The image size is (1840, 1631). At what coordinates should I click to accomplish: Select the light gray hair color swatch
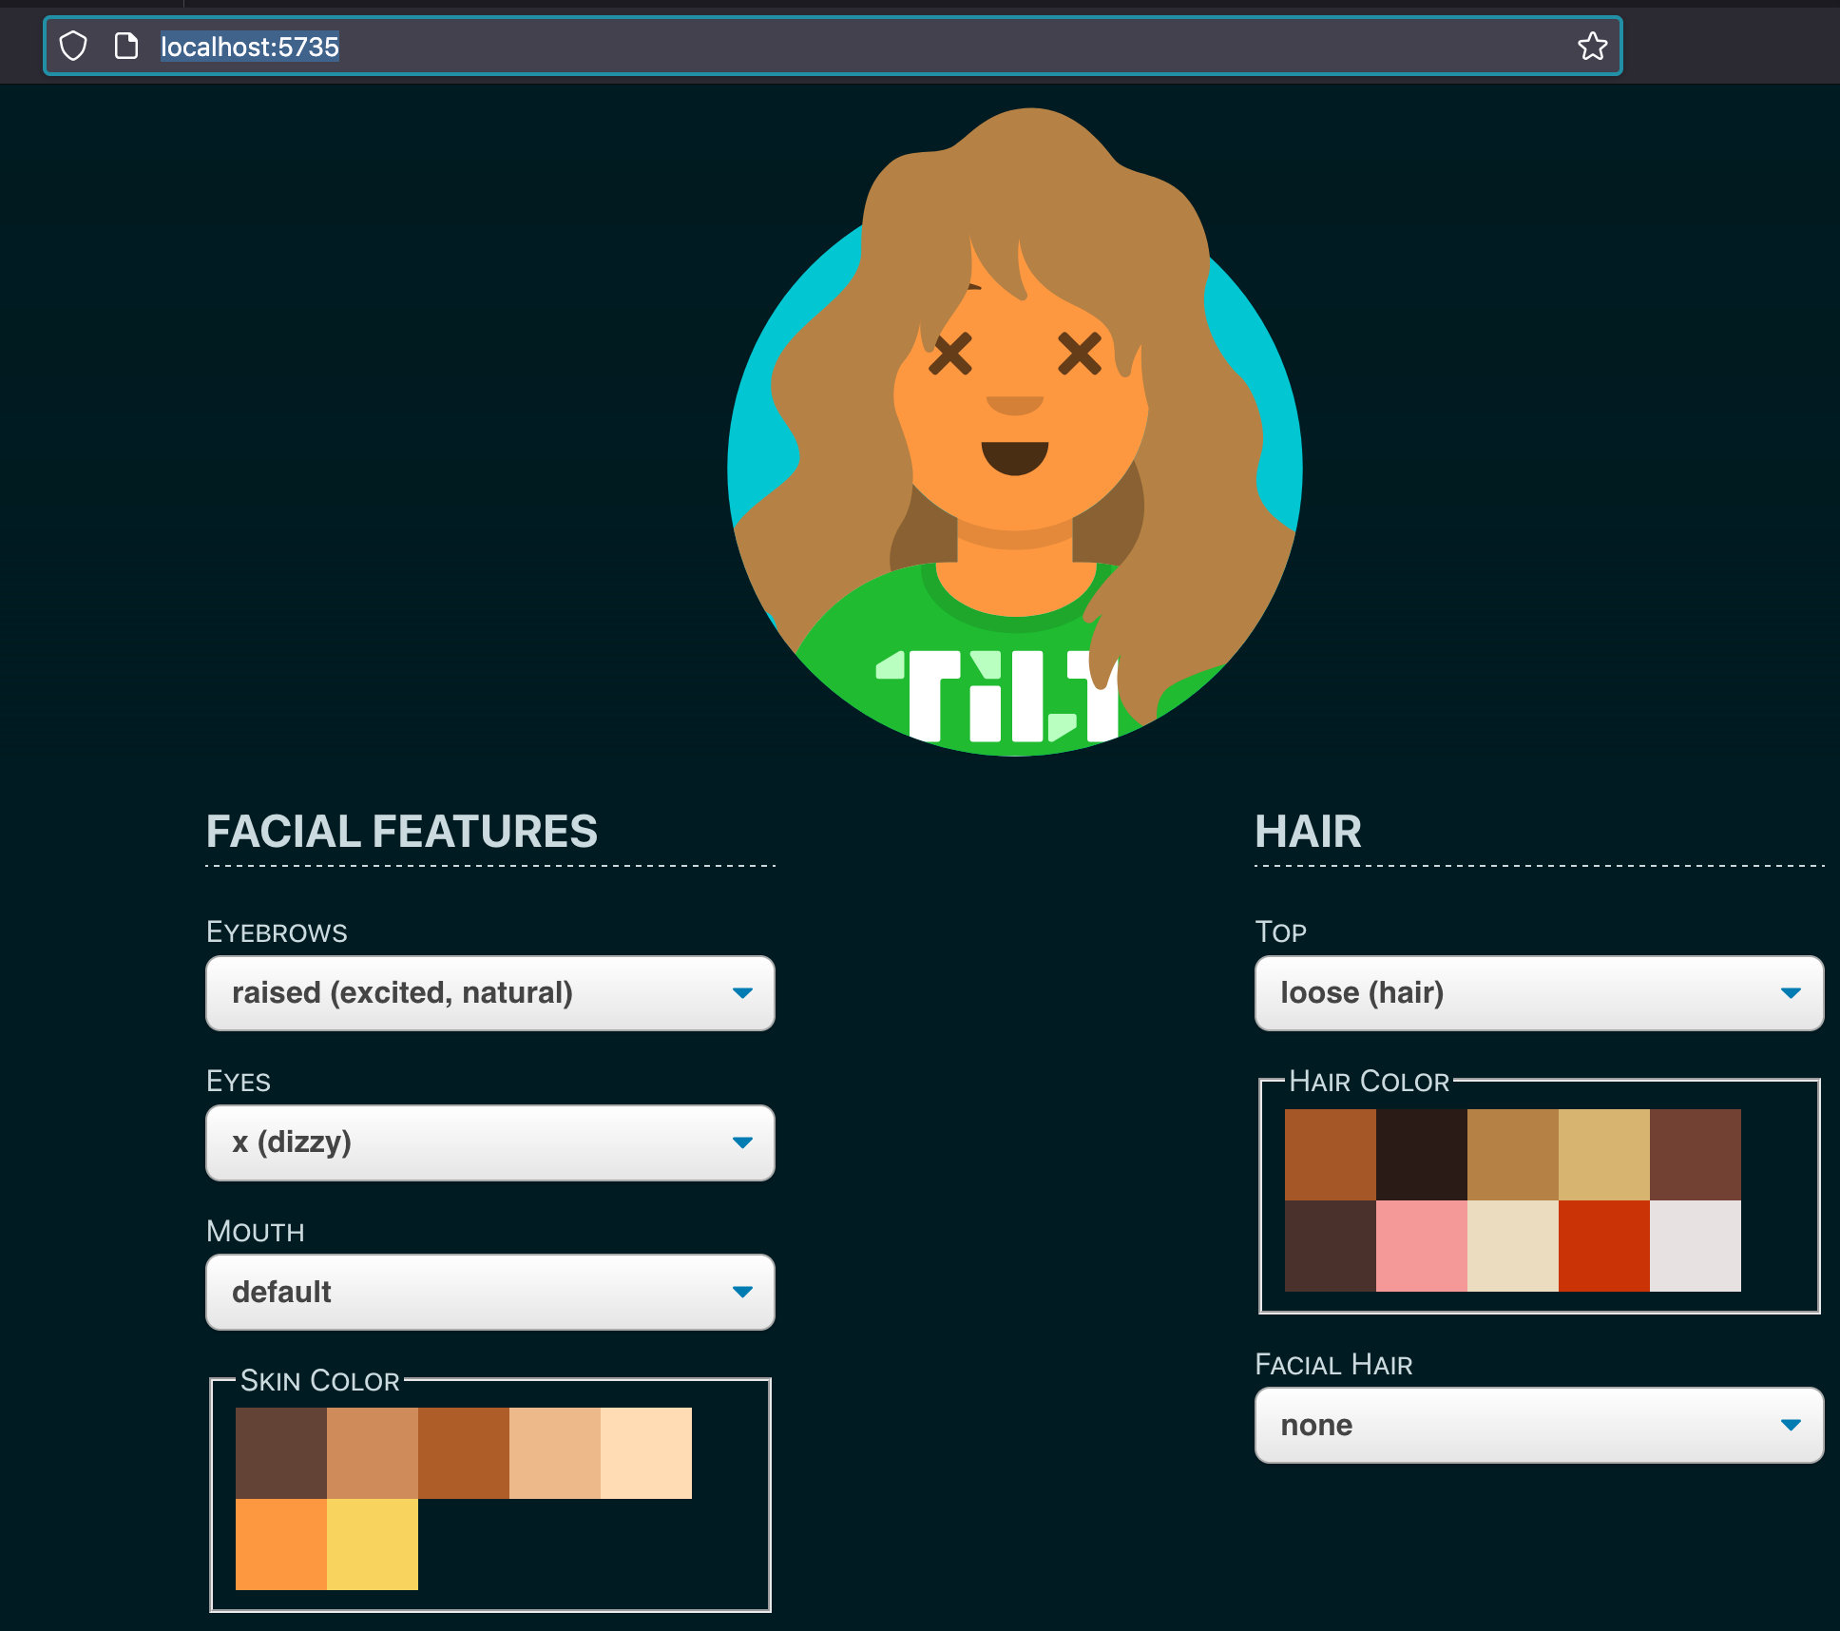click(1695, 1245)
